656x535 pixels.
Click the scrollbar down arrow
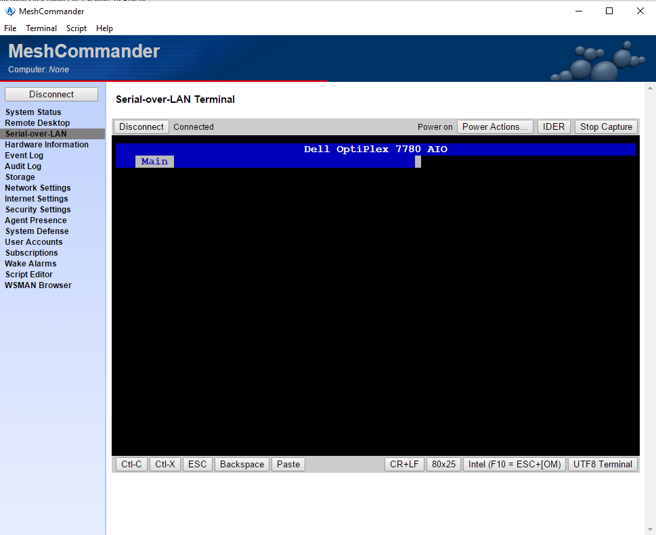(650, 530)
